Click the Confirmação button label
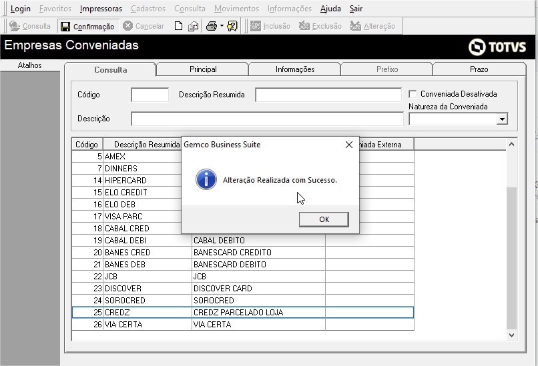This screenshot has height=366, width=538. click(93, 27)
